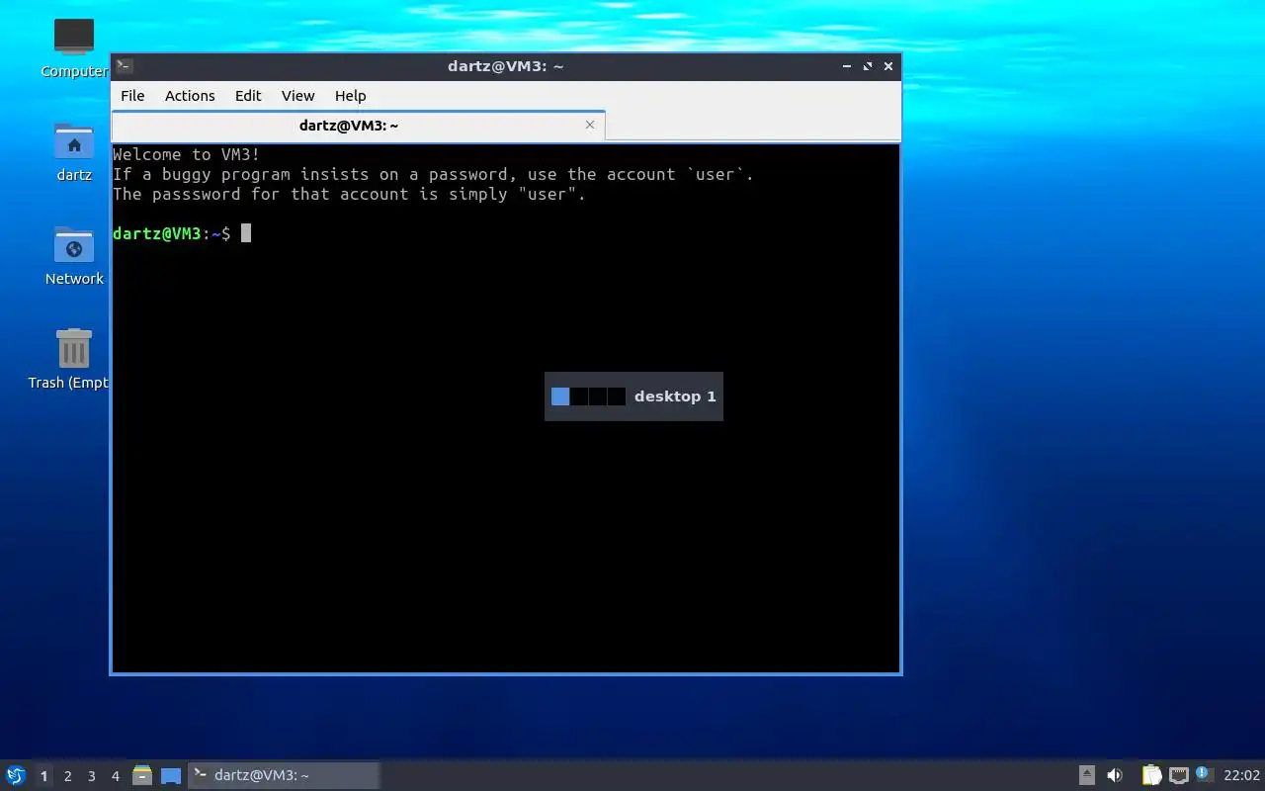Open the removable media eject tray icon

pyautogui.click(x=1086, y=775)
